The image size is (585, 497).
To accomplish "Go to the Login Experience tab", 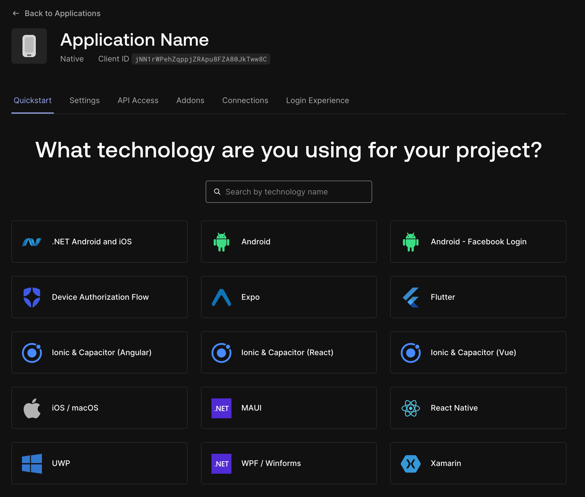I will pyautogui.click(x=317, y=100).
